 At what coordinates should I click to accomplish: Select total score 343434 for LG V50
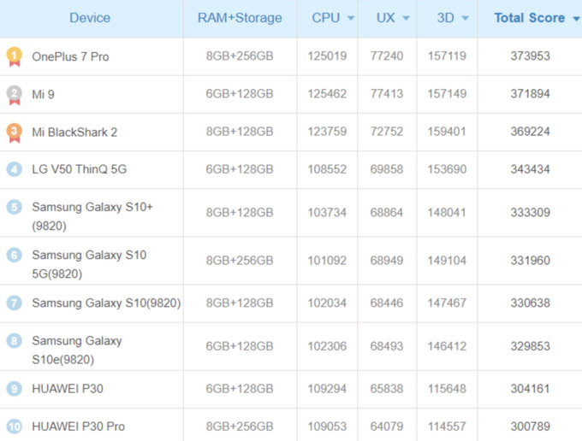(530, 169)
